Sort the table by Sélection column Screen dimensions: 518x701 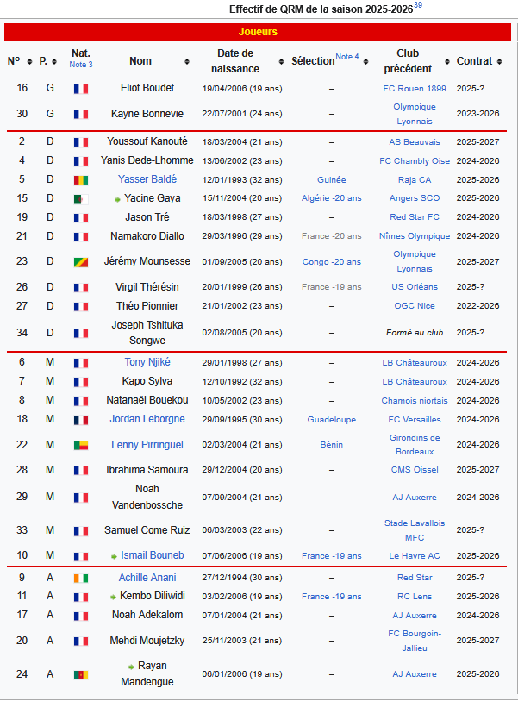(x=367, y=62)
